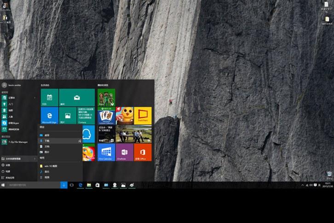
Task: Open the 人脉 People app in Start list
Action: [x=18, y=117]
